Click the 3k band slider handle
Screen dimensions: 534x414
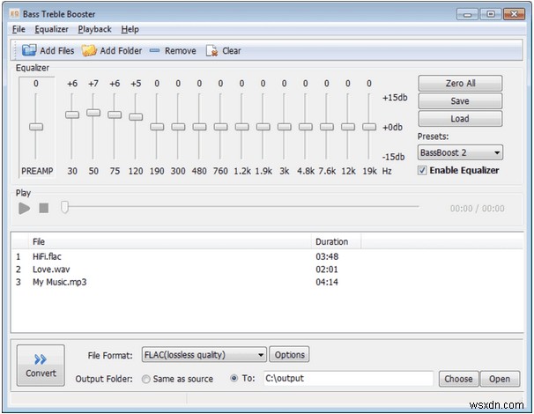285,127
